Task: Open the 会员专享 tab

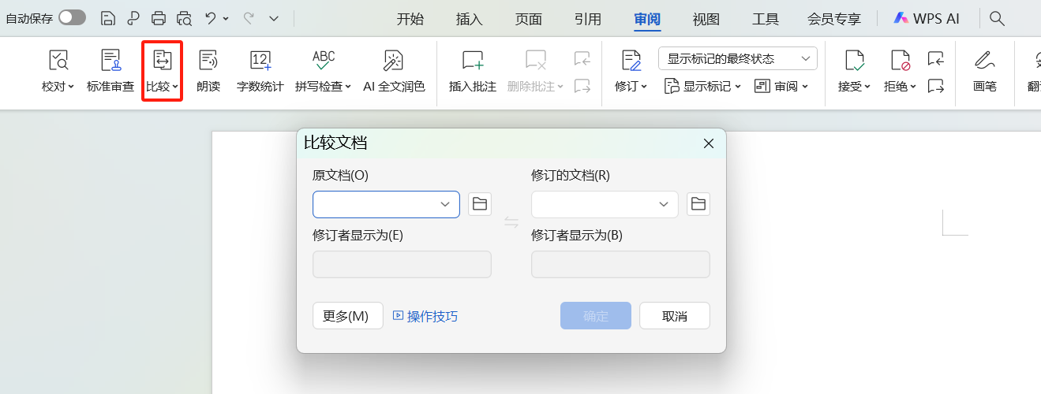Action: pyautogui.click(x=833, y=19)
